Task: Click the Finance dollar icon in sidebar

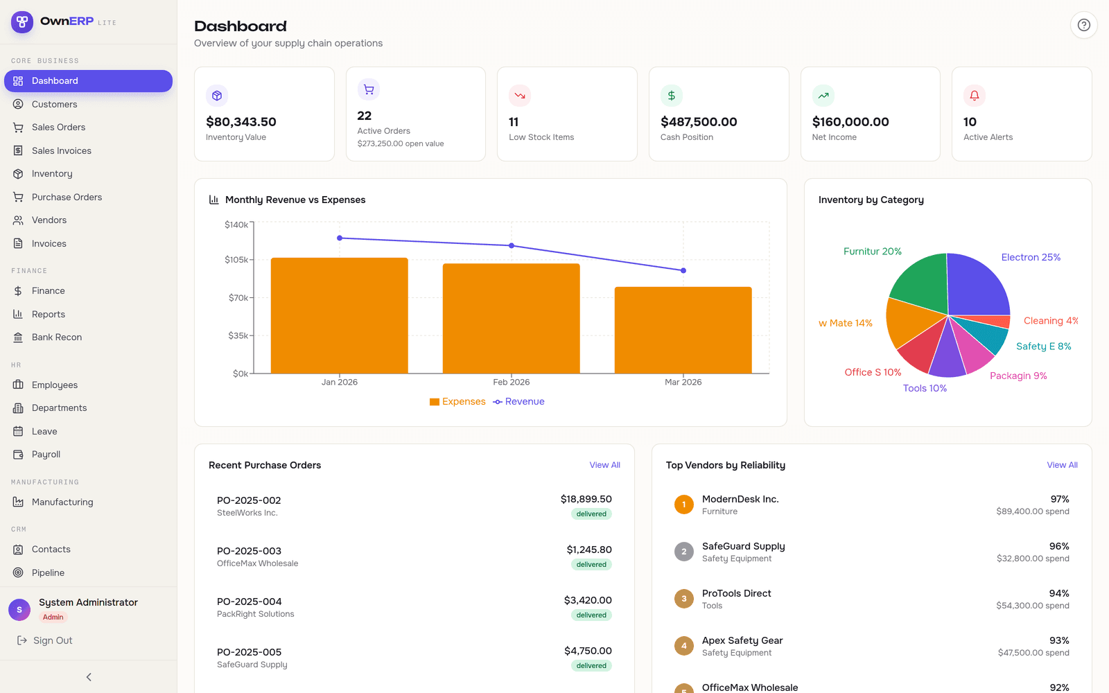Action: (18, 291)
